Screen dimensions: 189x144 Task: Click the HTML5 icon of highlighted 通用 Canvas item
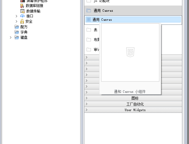[x=89, y=19]
